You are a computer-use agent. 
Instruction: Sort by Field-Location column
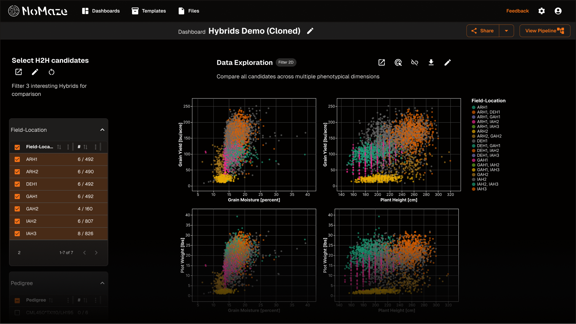click(x=59, y=147)
